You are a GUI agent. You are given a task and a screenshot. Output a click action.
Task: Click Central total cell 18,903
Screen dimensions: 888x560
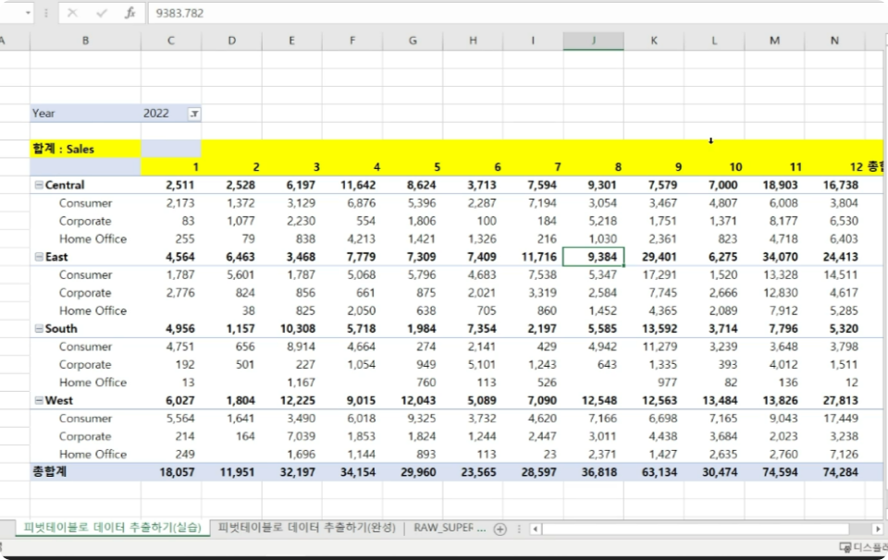[x=775, y=185]
